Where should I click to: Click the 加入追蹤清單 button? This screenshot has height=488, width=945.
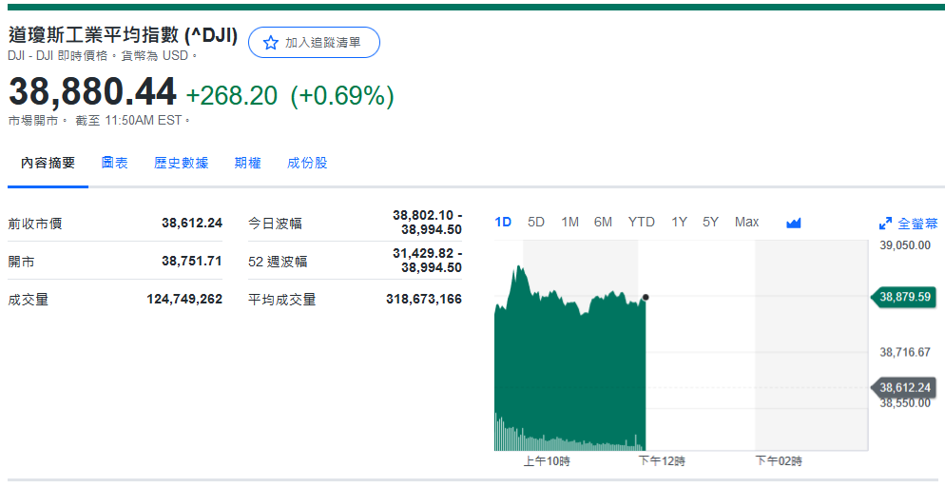[x=314, y=43]
